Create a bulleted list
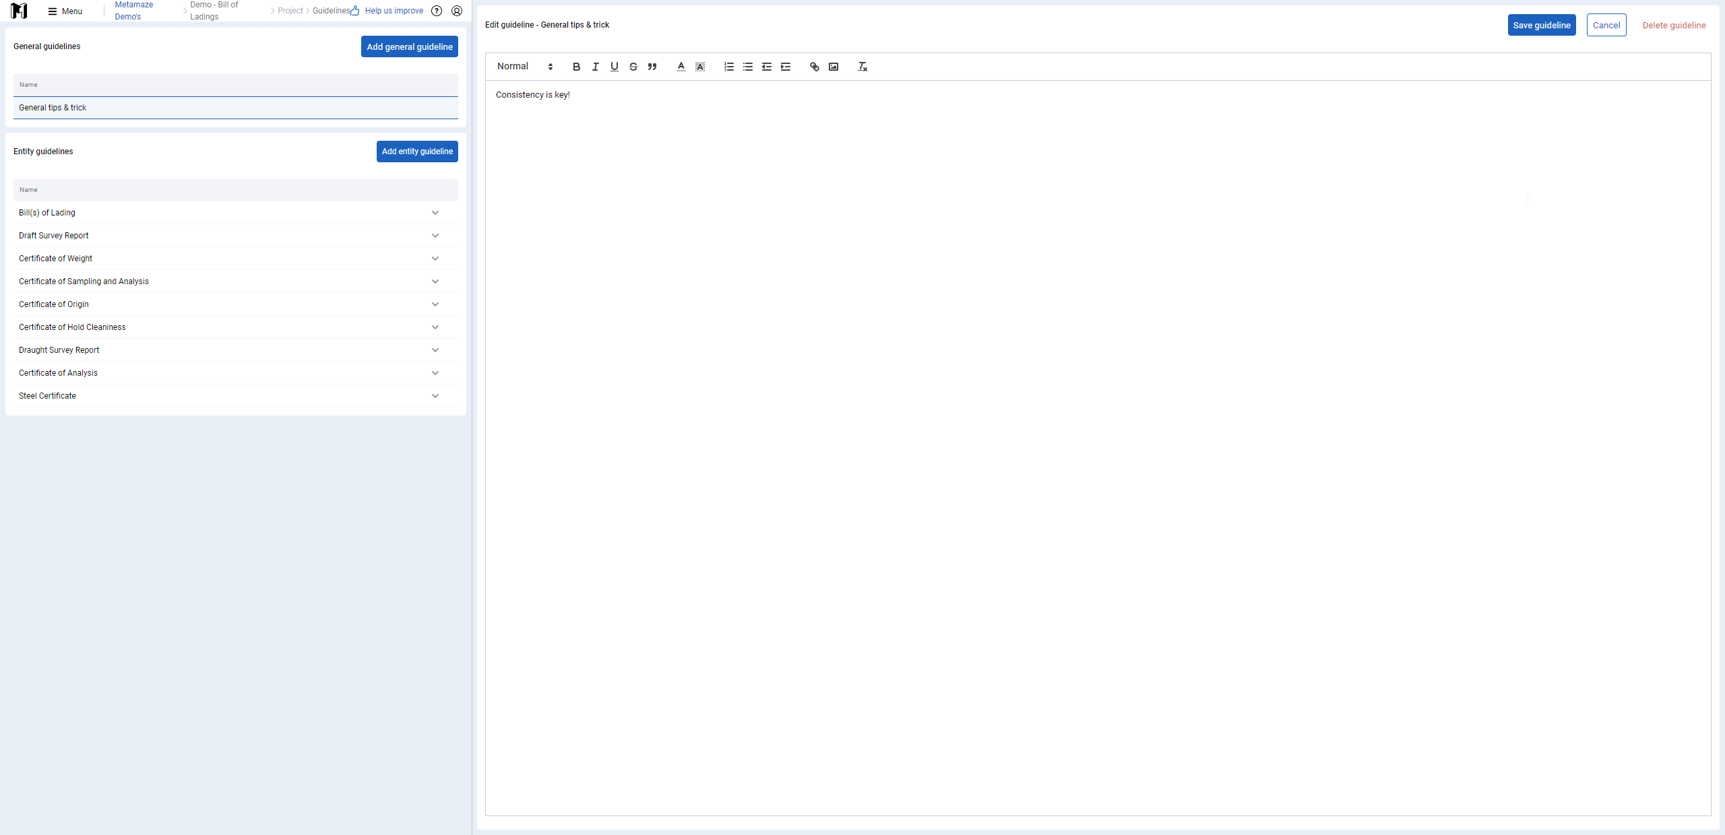This screenshot has width=1725, height=835. pyautogui.click(x=747, y=67)
